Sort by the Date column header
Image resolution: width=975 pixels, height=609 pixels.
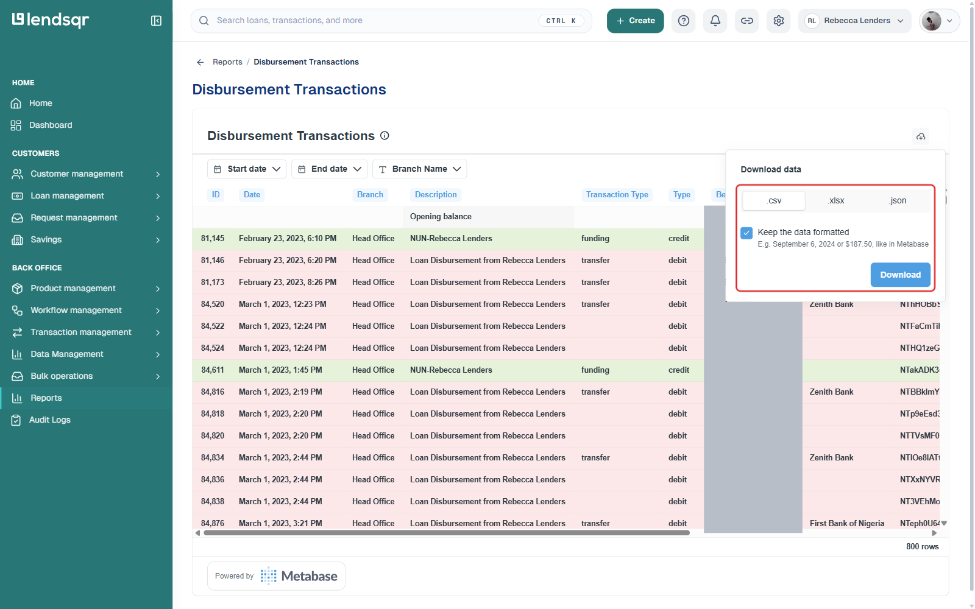point(252,195)
